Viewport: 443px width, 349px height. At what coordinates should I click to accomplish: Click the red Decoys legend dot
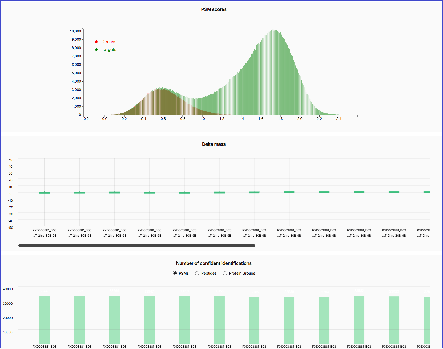(x=96, y=42)
